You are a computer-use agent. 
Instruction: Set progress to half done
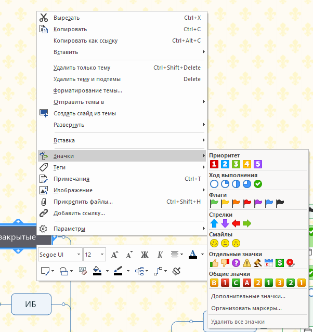(x=236, y=184)
